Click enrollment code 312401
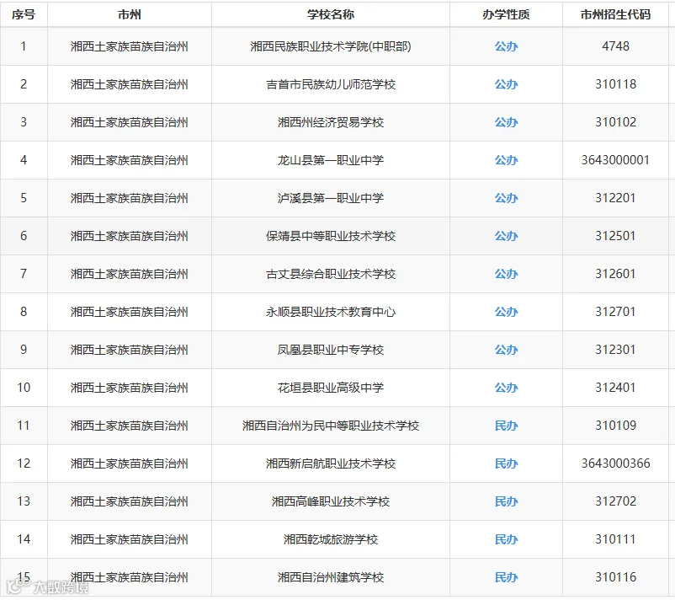Screen dimensions: 675x600 [615, 388]
